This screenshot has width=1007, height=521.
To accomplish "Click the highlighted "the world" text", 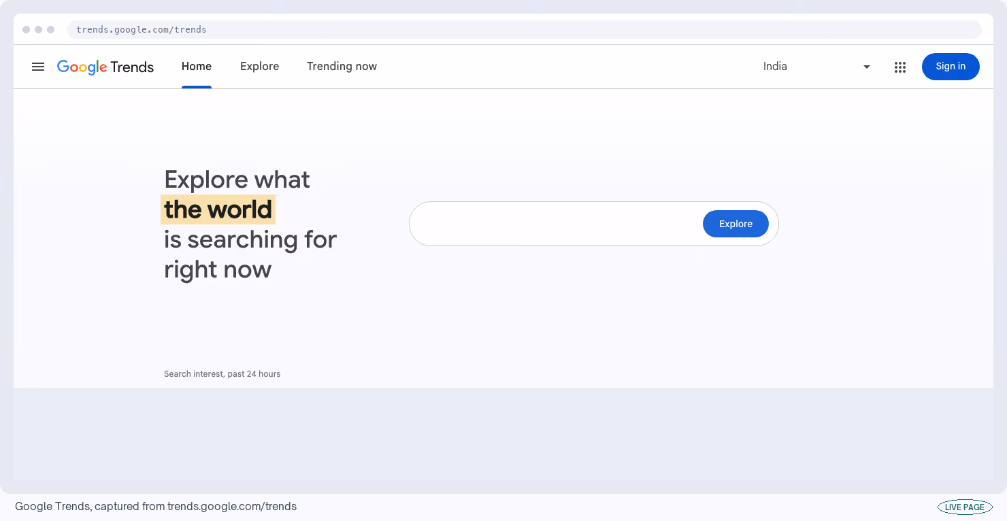I will [218, 209].
